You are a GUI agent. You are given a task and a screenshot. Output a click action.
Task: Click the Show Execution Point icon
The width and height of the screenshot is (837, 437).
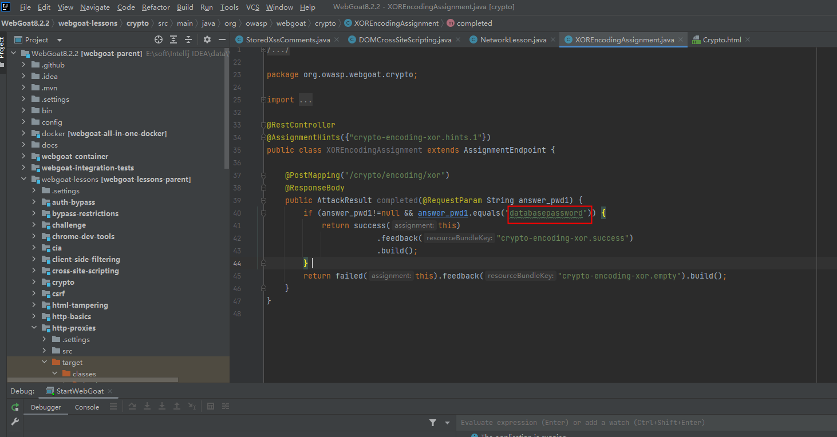click(113, 406)
